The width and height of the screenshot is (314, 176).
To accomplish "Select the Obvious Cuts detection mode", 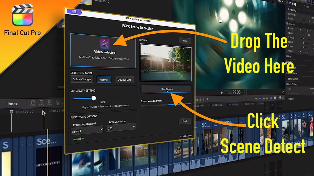I will coord(124,80).
